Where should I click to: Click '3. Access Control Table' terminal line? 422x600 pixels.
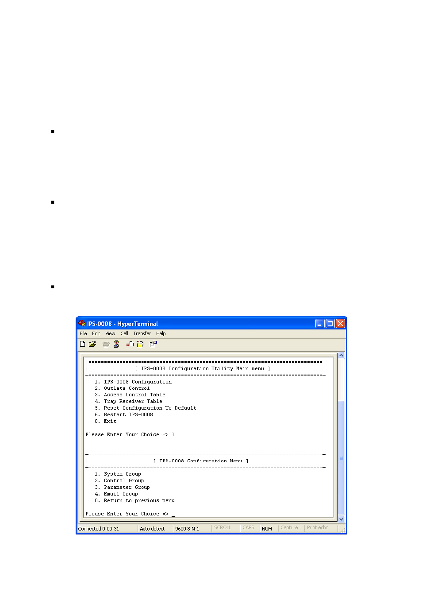pyautogui.click(x=130, y=395)
